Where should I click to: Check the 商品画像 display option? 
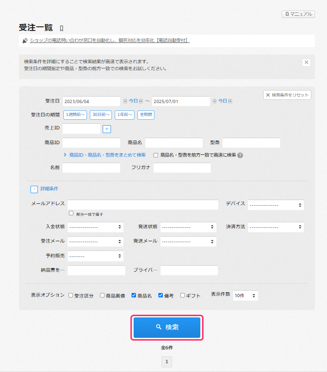tap(102, 295)
